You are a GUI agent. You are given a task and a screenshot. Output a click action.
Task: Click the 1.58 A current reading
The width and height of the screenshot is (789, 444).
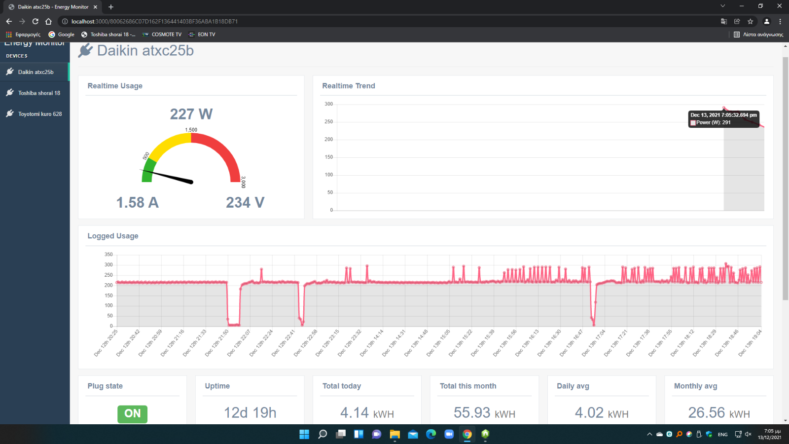point(137,202)
